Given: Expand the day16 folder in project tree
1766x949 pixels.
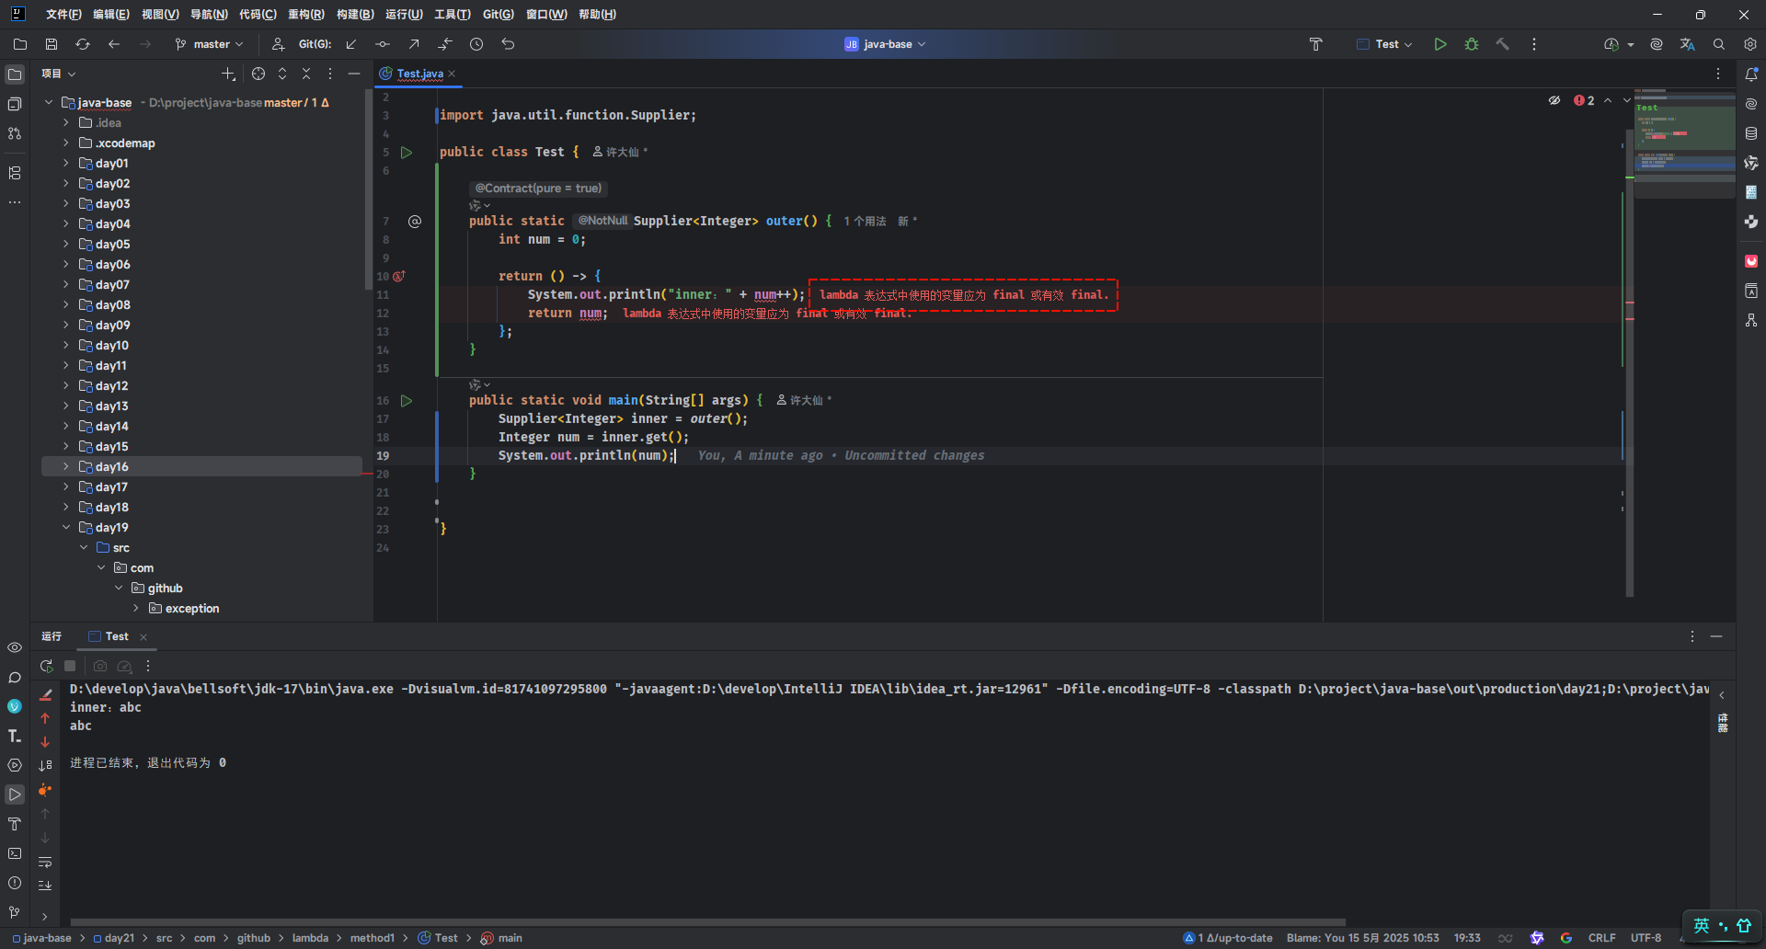Looking at the screenshot, I should [x=66, y=467].
